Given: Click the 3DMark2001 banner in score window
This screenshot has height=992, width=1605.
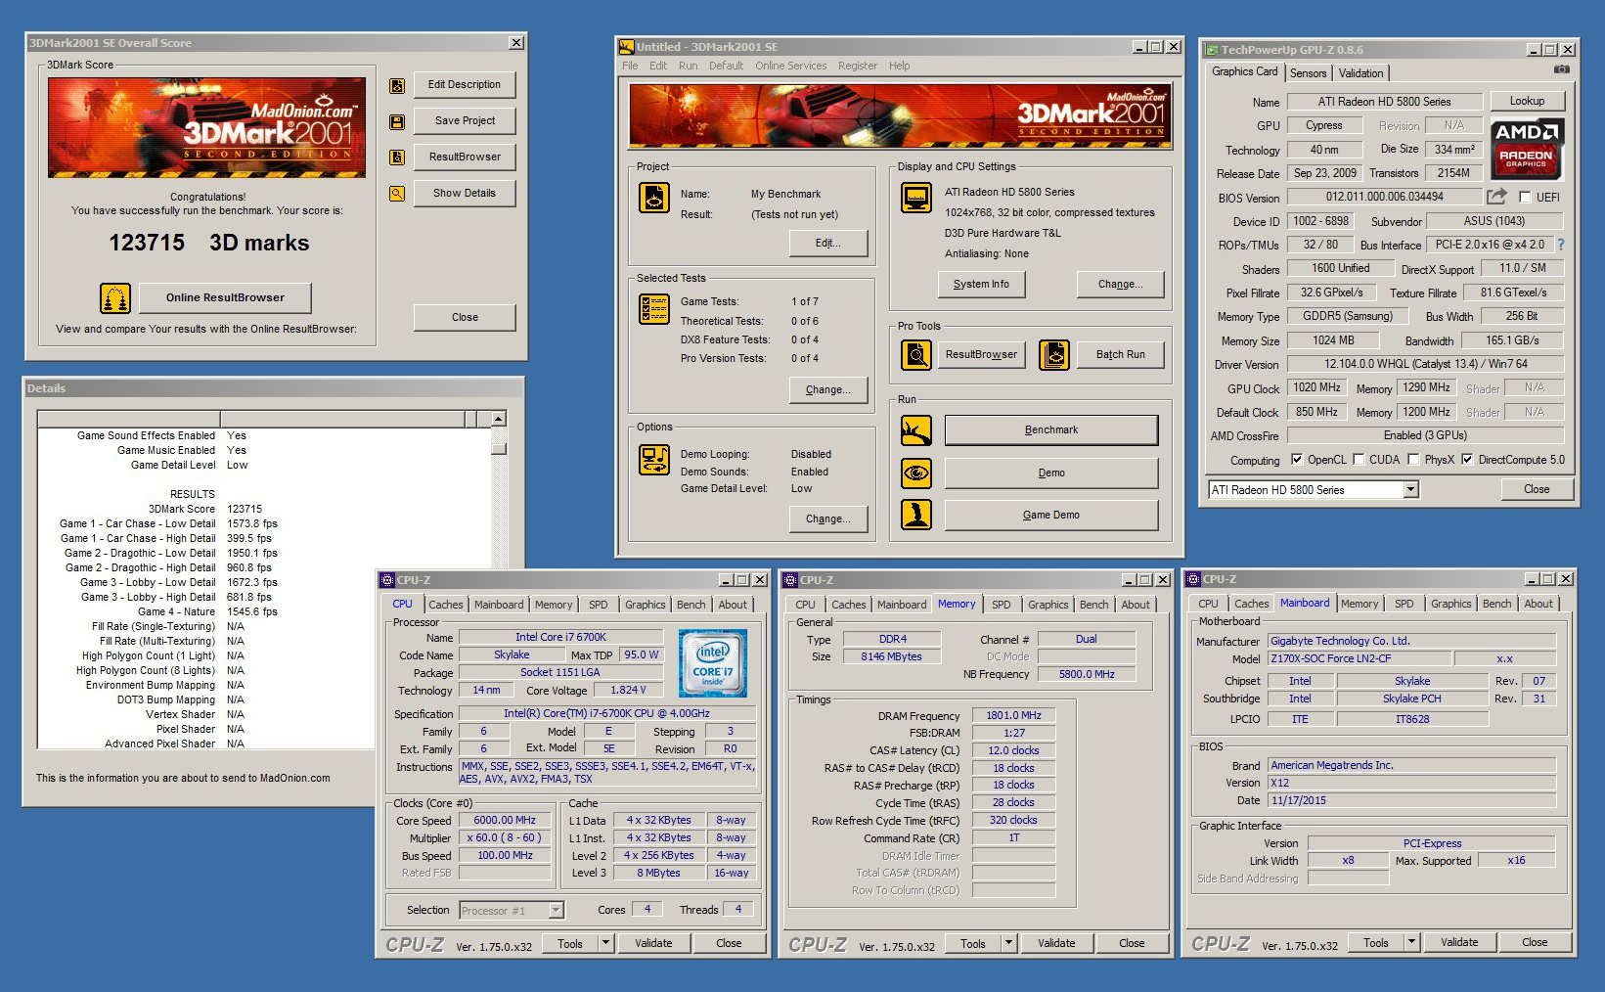Looking at the screenshot, I should [x=207, y=128].
